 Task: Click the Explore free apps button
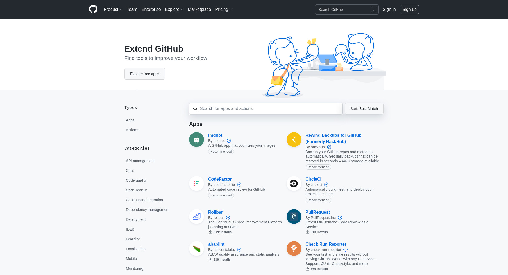coord(145,74)
